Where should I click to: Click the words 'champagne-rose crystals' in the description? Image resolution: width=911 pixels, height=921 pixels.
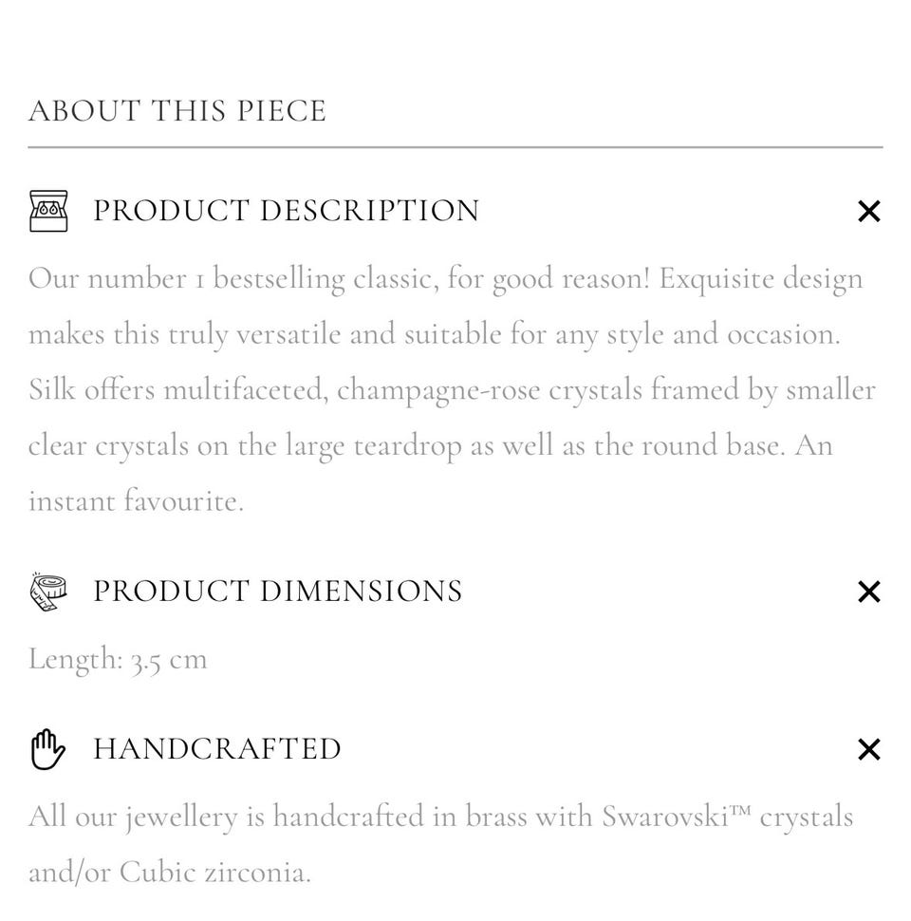[x=490, y=390]
